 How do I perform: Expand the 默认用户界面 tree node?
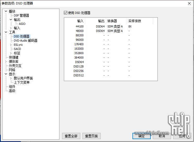(x=11, y=78)
